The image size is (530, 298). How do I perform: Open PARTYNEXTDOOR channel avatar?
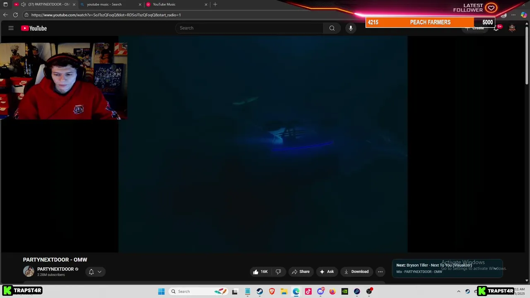point(29,272)
